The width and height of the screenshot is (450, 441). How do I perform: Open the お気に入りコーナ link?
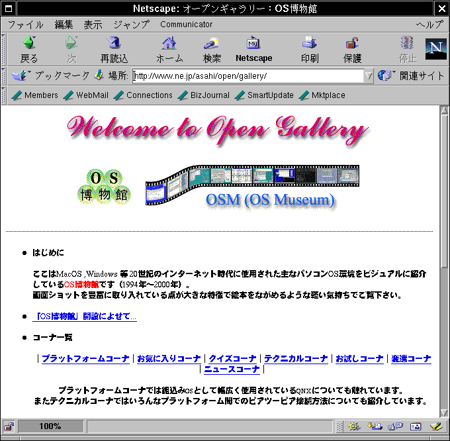[x=169, y=359]
